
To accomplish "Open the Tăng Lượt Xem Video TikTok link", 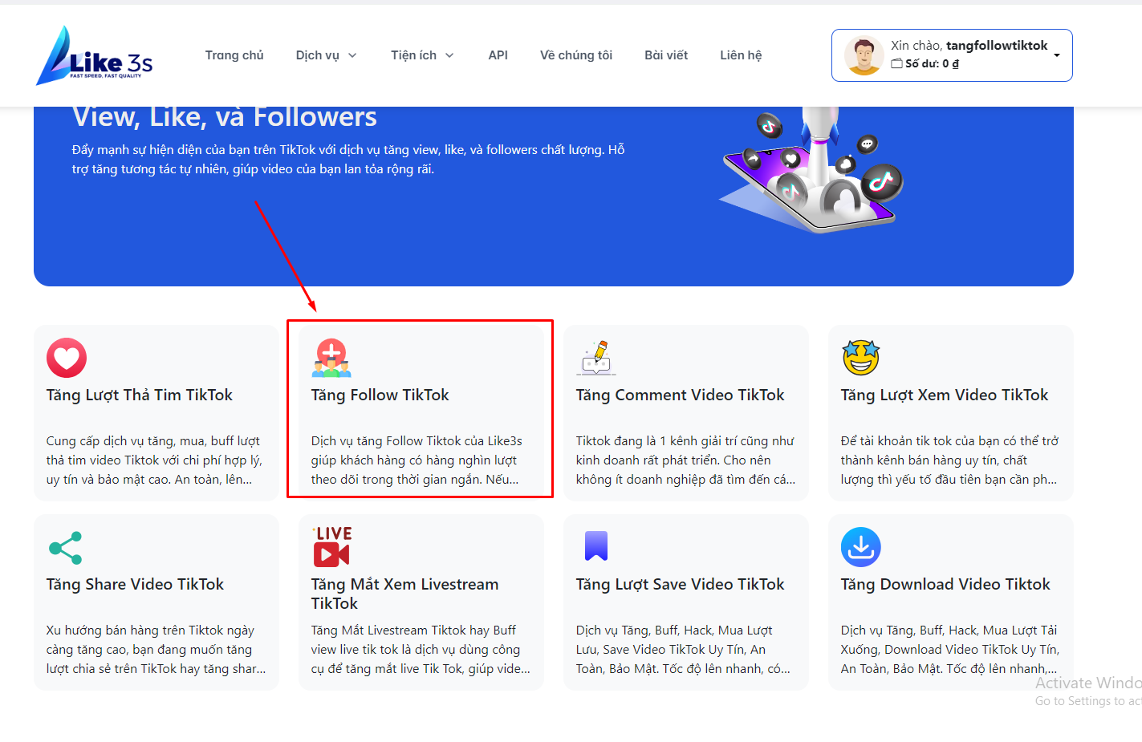I will click(945, 395).
